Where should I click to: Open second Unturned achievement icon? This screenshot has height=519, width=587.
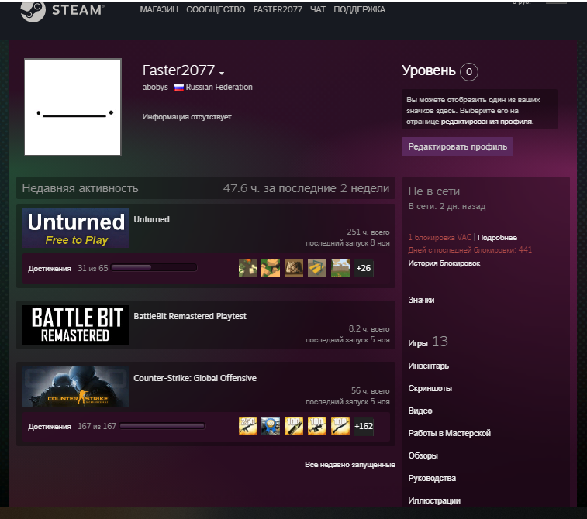tap(271, 268)
